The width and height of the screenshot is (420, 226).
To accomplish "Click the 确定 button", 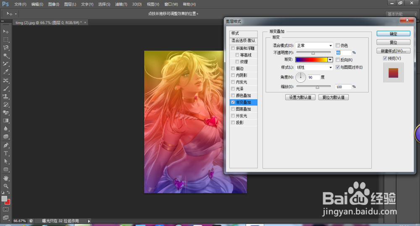I will click(x=393, y=34).
